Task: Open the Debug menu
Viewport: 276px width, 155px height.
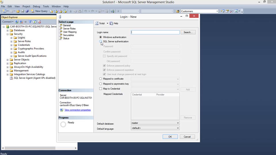Action: pos(37,6)
